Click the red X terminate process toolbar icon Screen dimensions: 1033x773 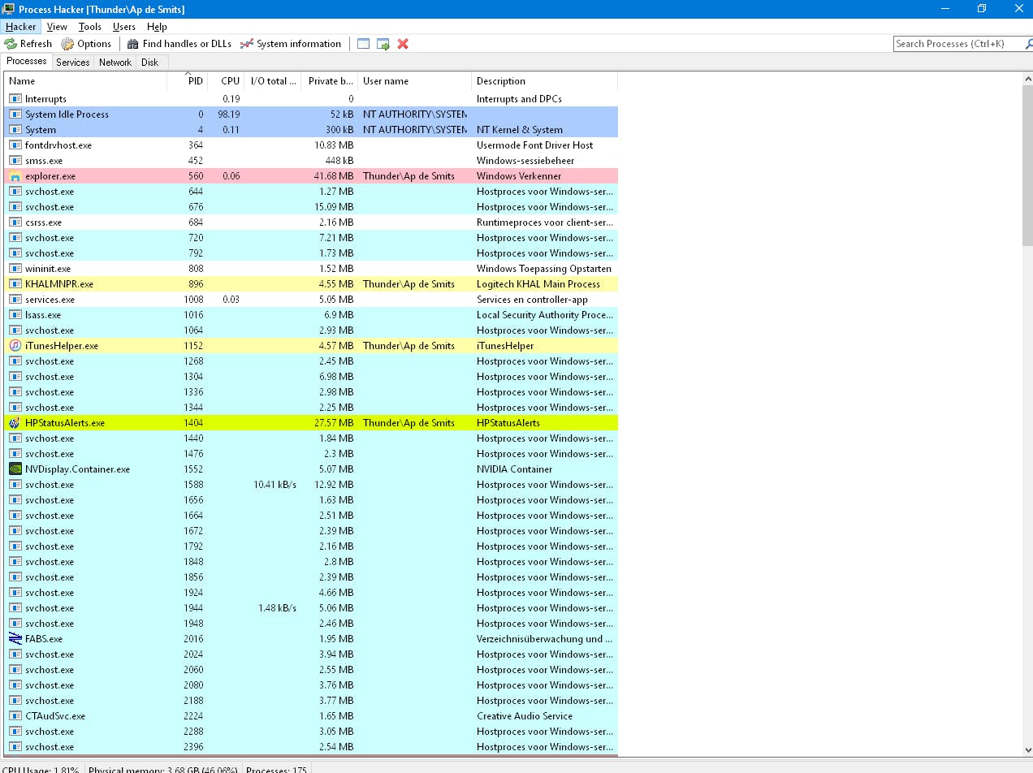(403, 44)
